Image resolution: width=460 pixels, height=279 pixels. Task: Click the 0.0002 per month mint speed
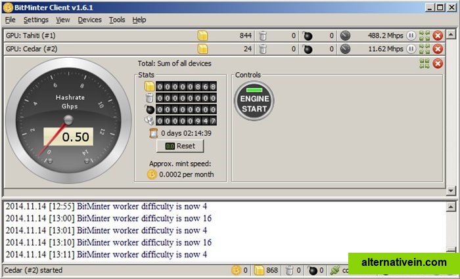point(186,175)
